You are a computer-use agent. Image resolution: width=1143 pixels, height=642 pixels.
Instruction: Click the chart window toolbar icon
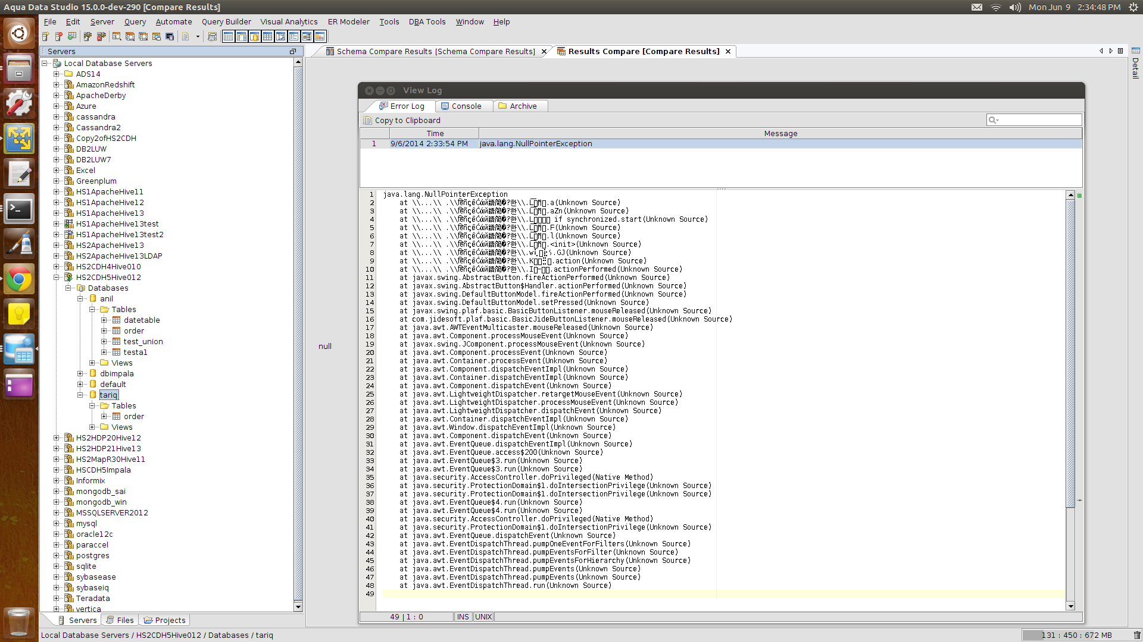click(x=320, y=37)
